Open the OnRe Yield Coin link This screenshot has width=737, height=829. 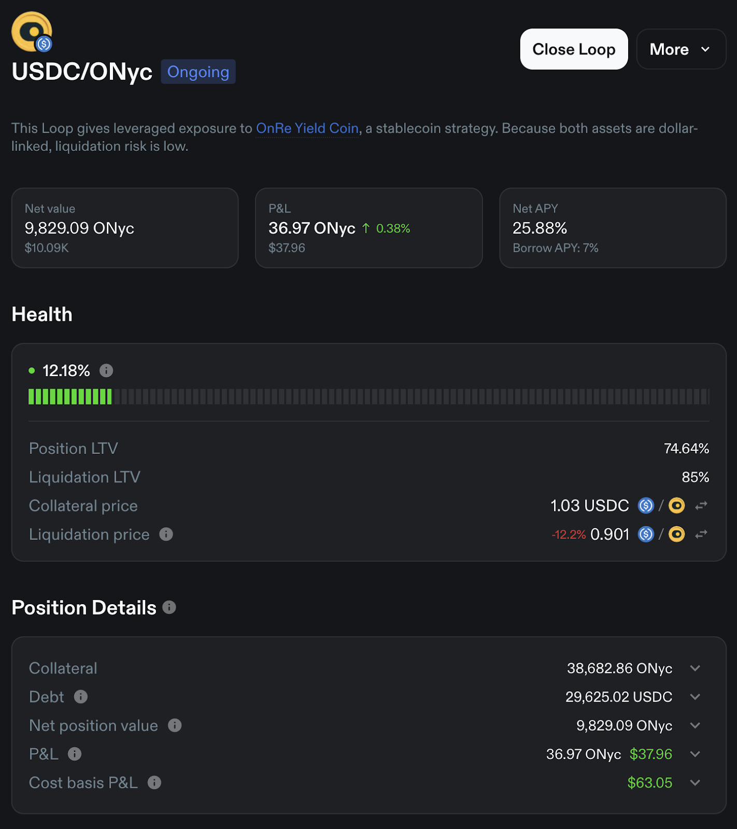(307, 128)
